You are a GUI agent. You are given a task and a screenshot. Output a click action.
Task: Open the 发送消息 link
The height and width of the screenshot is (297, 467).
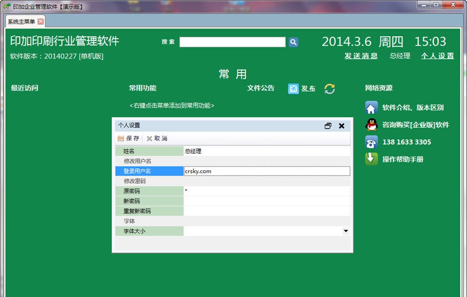361,56
